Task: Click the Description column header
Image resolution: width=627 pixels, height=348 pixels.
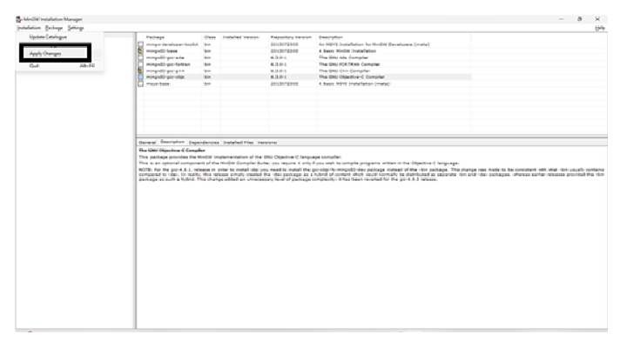Action: point(331,37)
